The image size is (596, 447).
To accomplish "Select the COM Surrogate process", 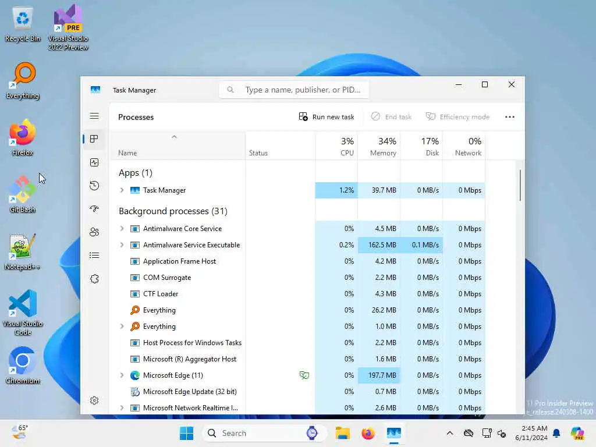I will pos(297,278).
